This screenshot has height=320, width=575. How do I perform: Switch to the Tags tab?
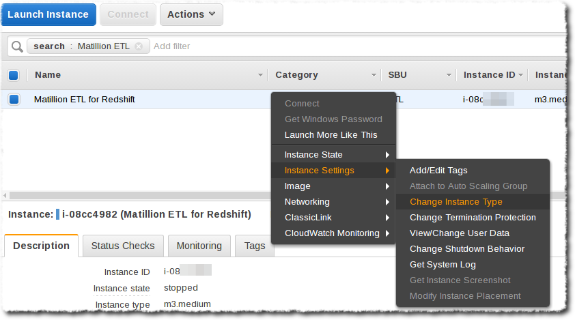coord(255,246)
